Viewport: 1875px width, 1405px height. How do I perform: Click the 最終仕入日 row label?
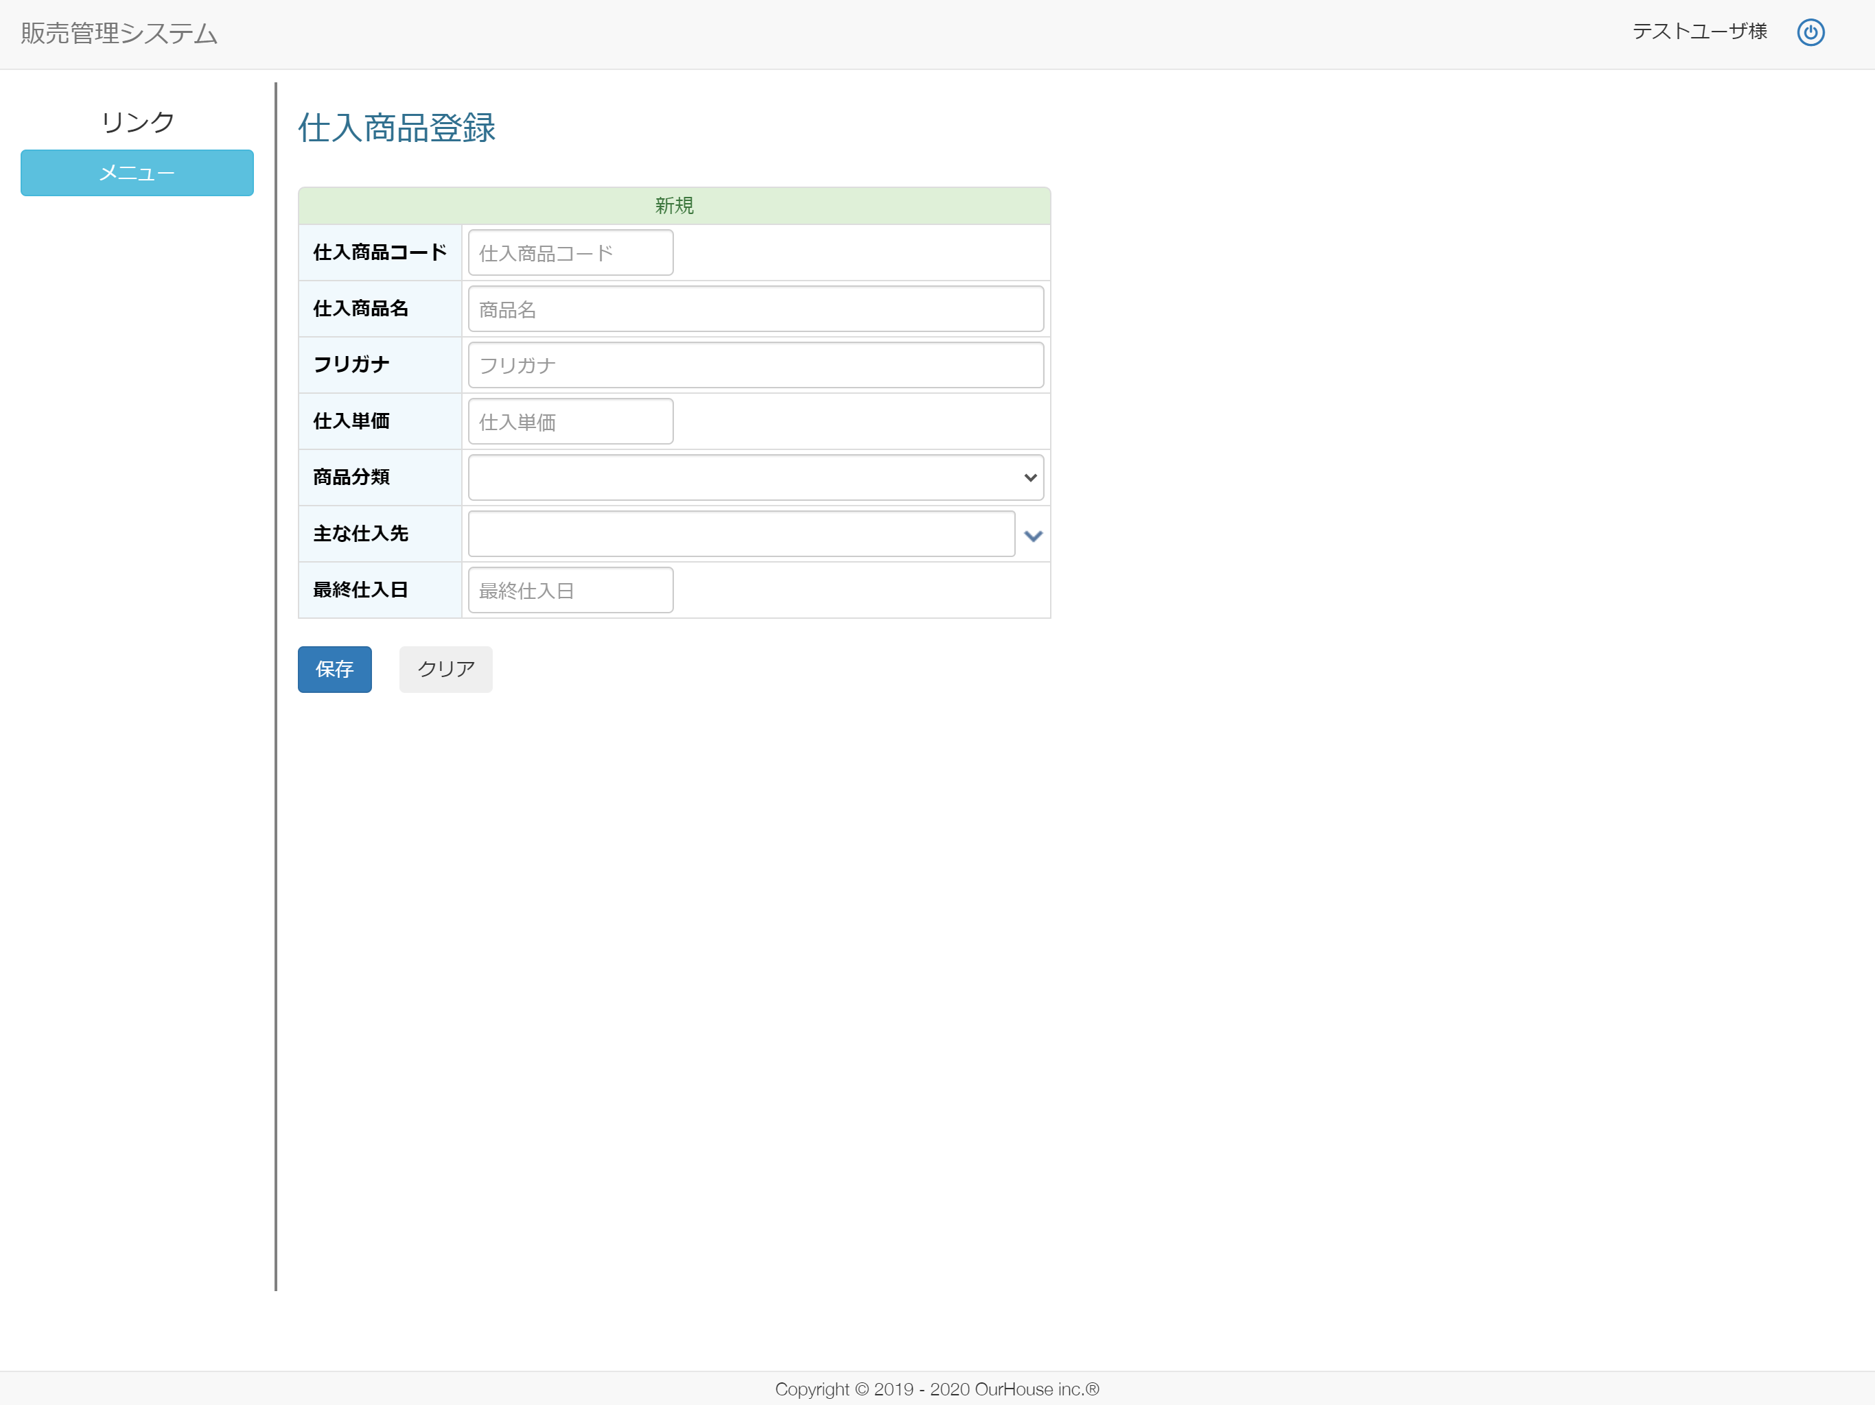click(x=360, y=590)
